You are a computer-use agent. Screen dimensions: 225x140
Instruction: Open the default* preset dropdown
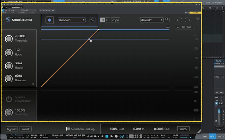(x=152, y=20)
